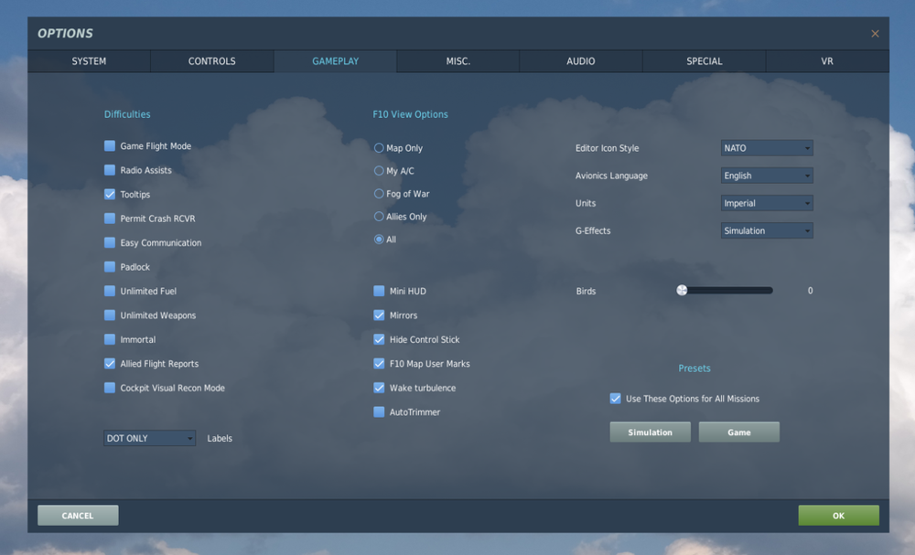Enable the Mini HUD checkbox
The height and width of the screenshot is (555, 915).
click(x=380, y=291)
